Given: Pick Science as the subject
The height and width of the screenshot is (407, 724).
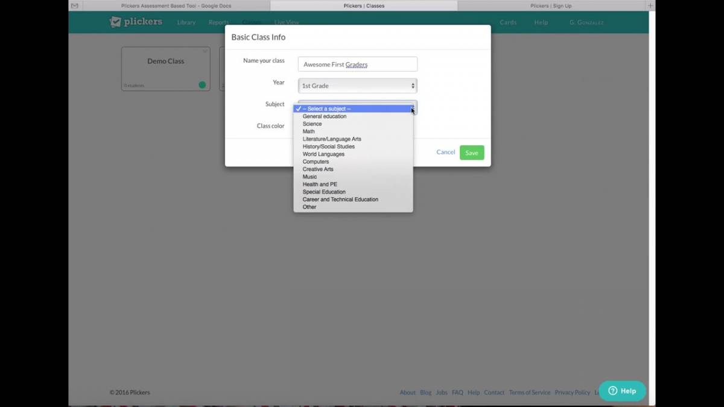Looking at the screenshot, I should tap(353, 124).
